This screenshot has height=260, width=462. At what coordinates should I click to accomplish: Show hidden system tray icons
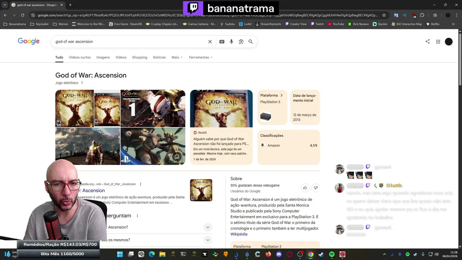(x=384, y=254)
